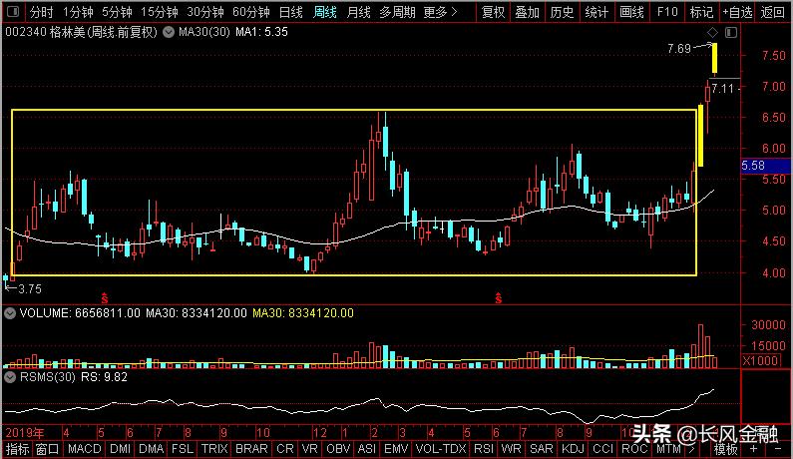The height and width of the screenshot is (459, 793).
Task: Select the SAR indicator
Action: click(x=542, y=449)
